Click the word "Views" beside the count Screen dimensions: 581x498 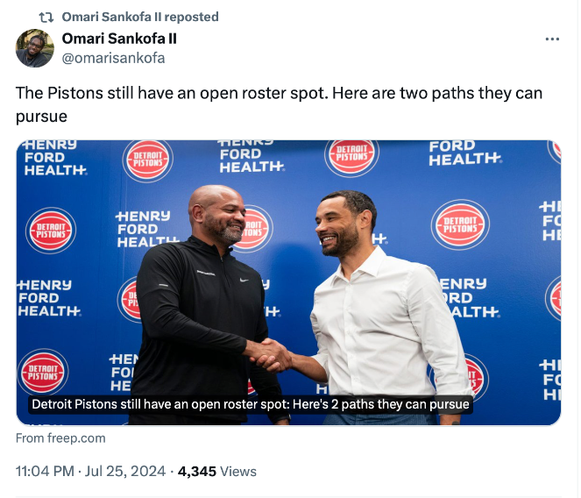pos(238,471)
